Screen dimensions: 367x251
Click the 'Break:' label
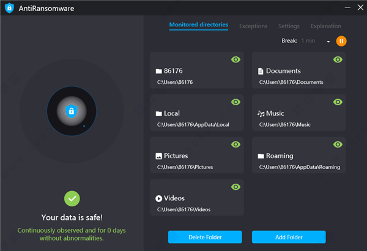tap(289, 41)
